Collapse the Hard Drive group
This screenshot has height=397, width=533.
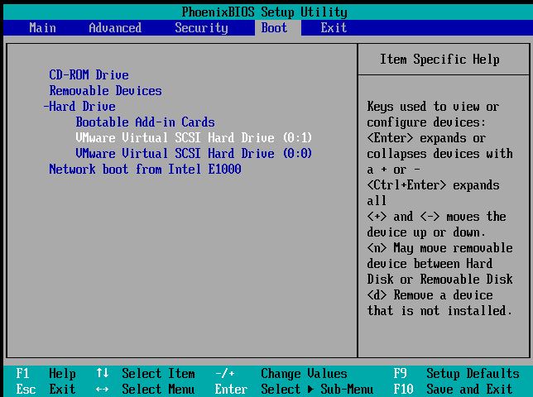point(79,107)
